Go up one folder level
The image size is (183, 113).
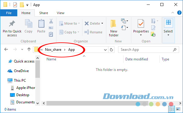[x=29, y=49]
